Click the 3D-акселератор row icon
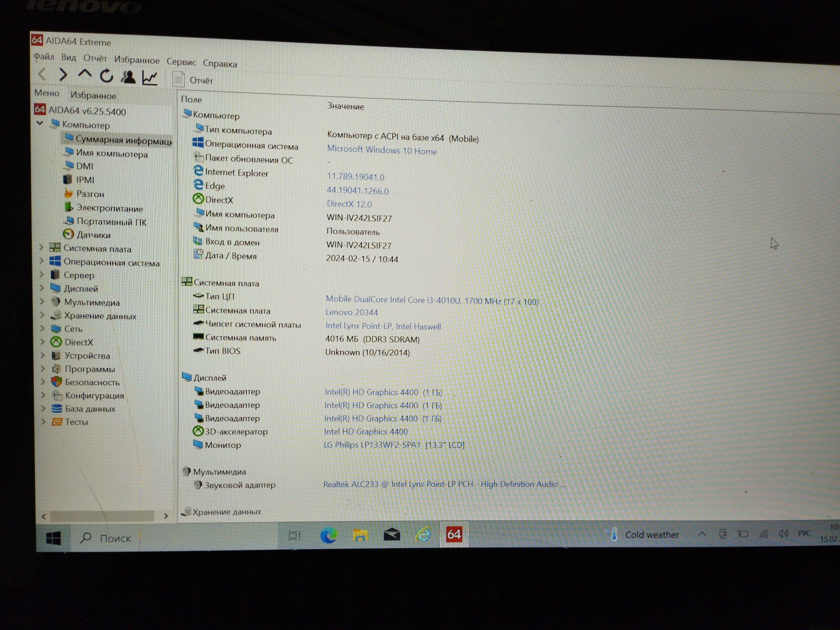 [x=198, y=431]
